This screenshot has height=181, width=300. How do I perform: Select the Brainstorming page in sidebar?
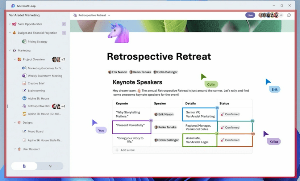pyautogui.click(x=36, y=91)
